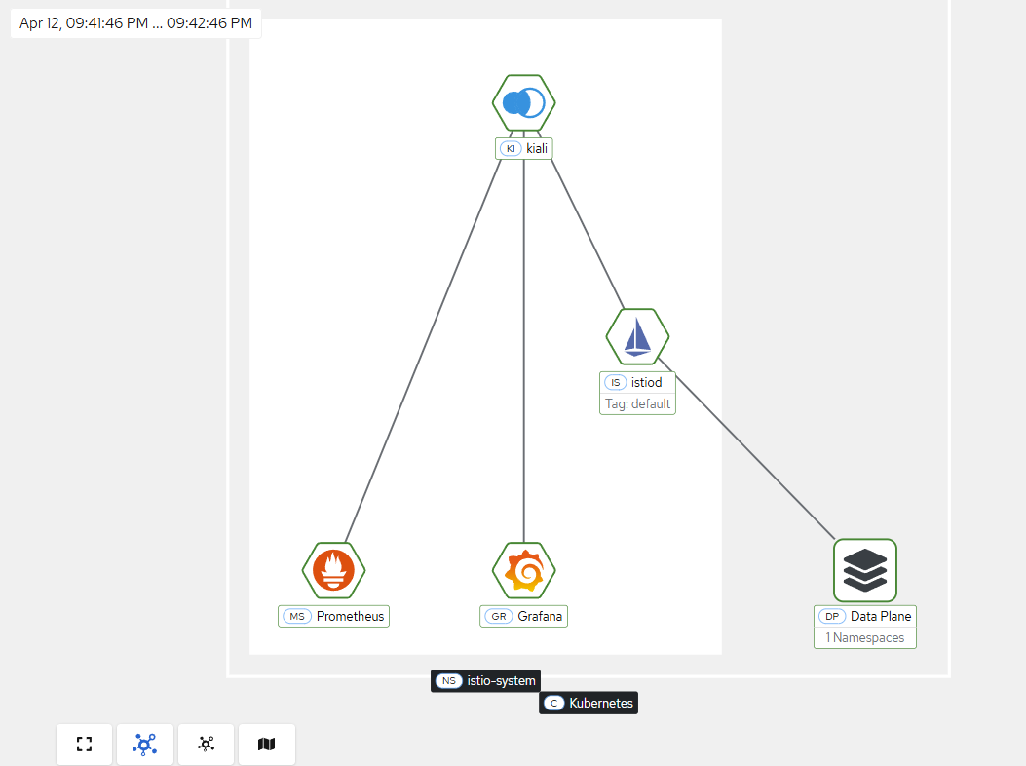The image size is (1026, 766).
Task: Click the 1 Namespaces text
Action: click(865, 637)
